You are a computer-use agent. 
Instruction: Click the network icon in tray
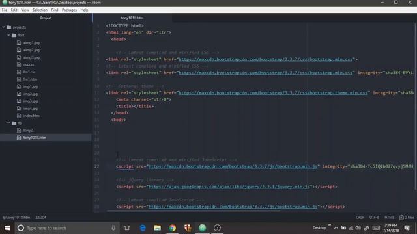coord(351,228)
